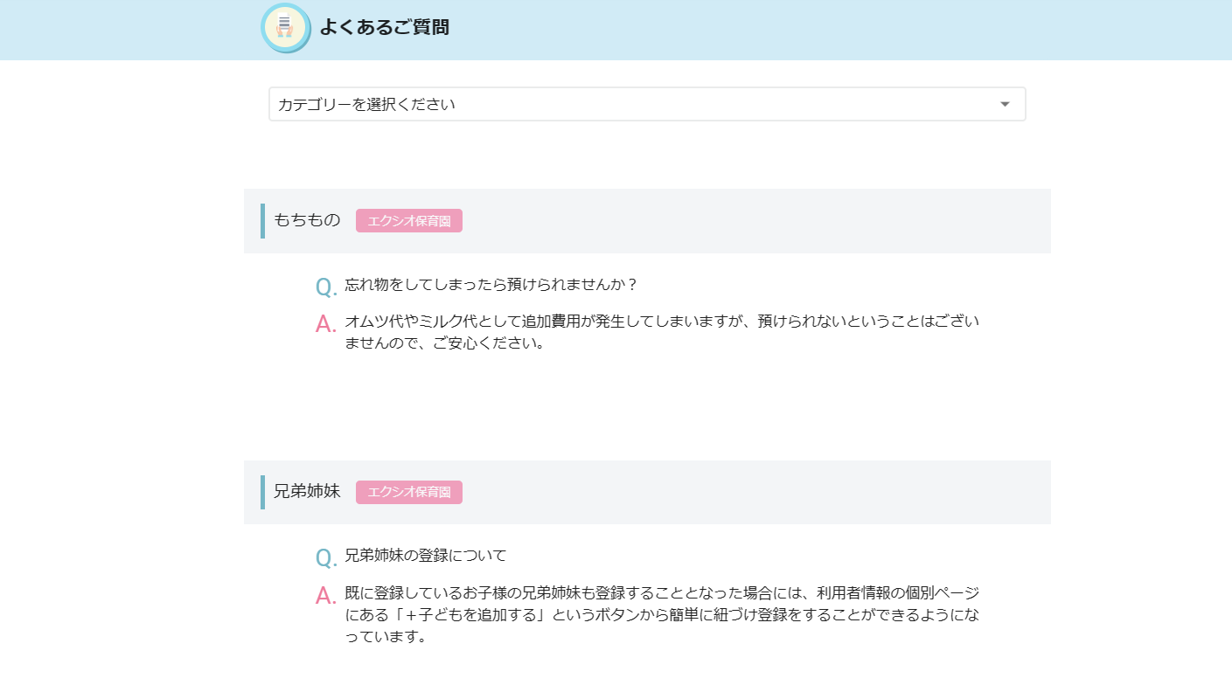Click the dropdown arrow in category selector
The width and height of the screenshot is (1232, 692).
click(1005, 104)
